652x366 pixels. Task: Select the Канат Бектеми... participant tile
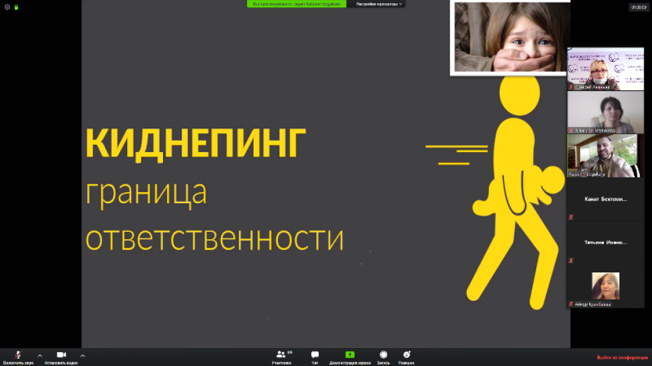(x=605, y=199)
